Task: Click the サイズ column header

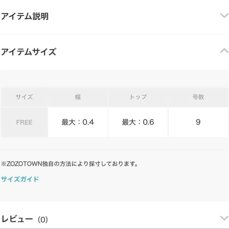Action: click(24, 97)
